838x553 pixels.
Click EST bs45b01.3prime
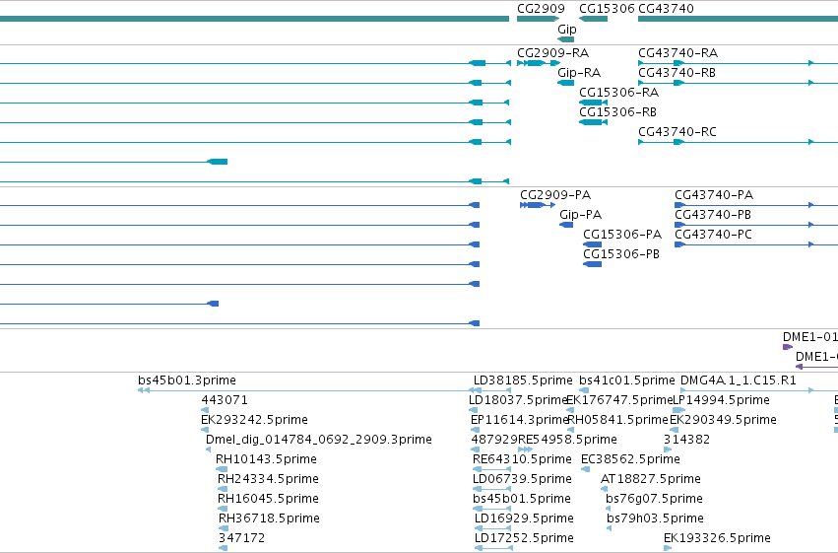(187, 380)
